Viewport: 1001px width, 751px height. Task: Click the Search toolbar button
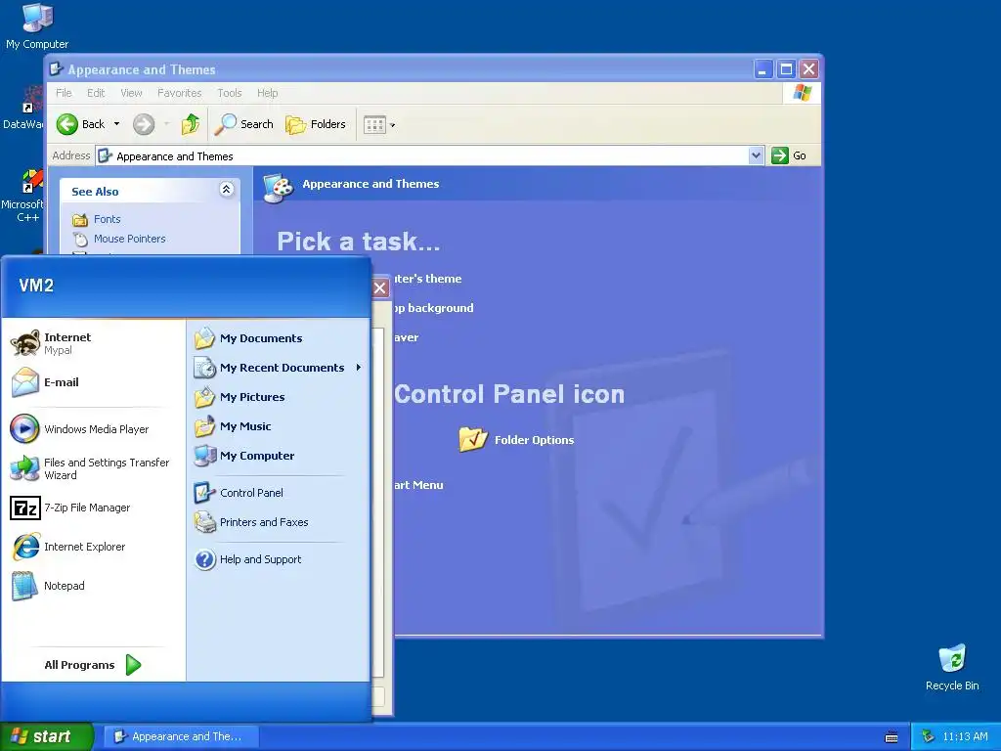point(243,124)
